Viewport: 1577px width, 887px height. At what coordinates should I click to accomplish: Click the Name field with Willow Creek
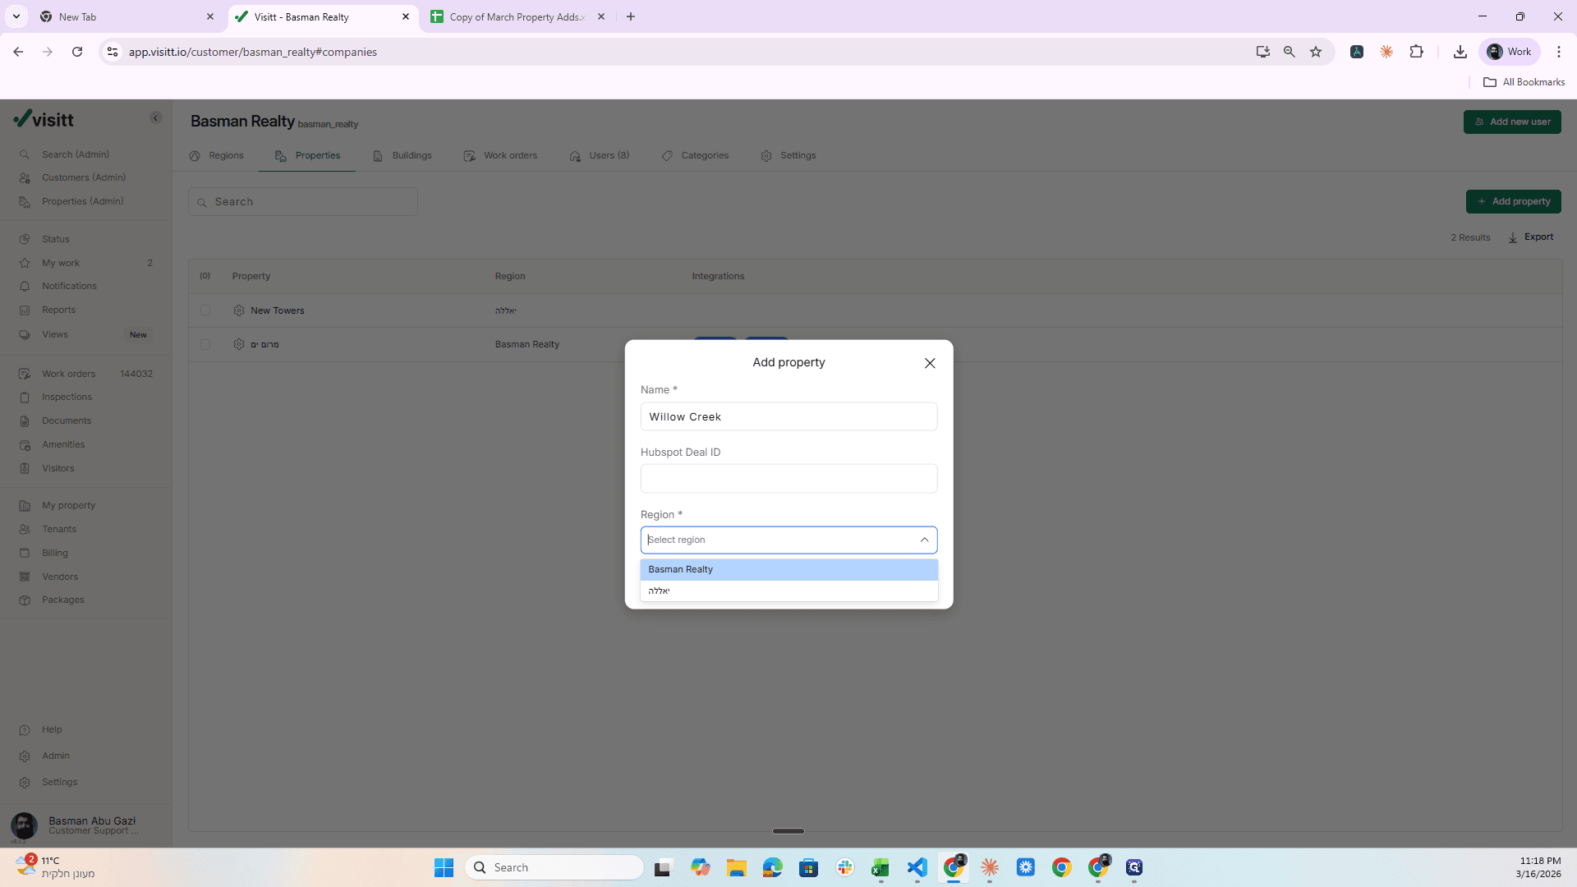pos(788,416)
